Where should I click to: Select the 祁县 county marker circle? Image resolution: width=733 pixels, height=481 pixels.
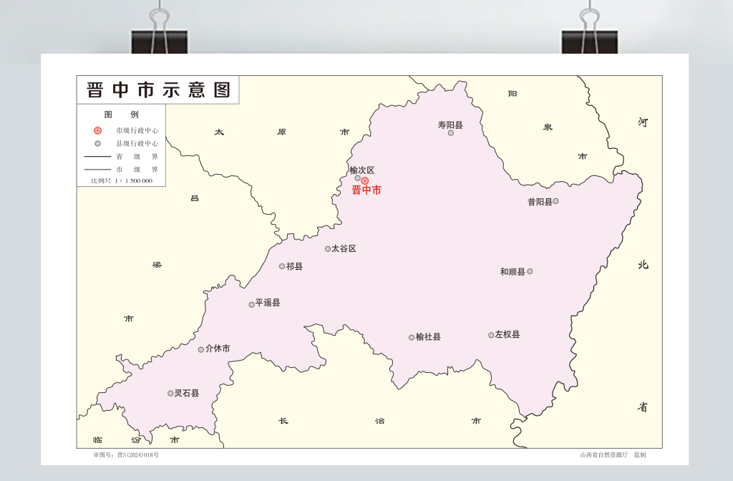coord(282,266)
